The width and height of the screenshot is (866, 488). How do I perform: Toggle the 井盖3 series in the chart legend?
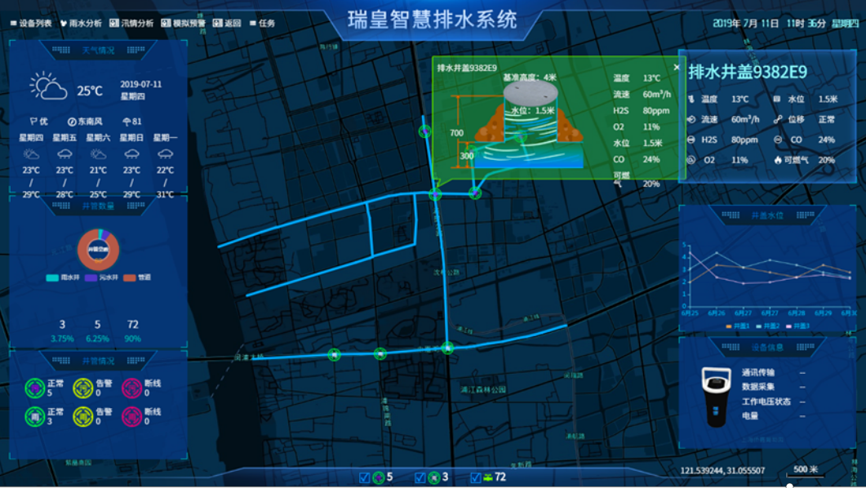(797, 326)
